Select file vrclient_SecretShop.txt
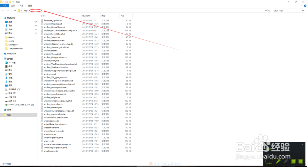Viewport: 307px width, 167px height. 54,34
